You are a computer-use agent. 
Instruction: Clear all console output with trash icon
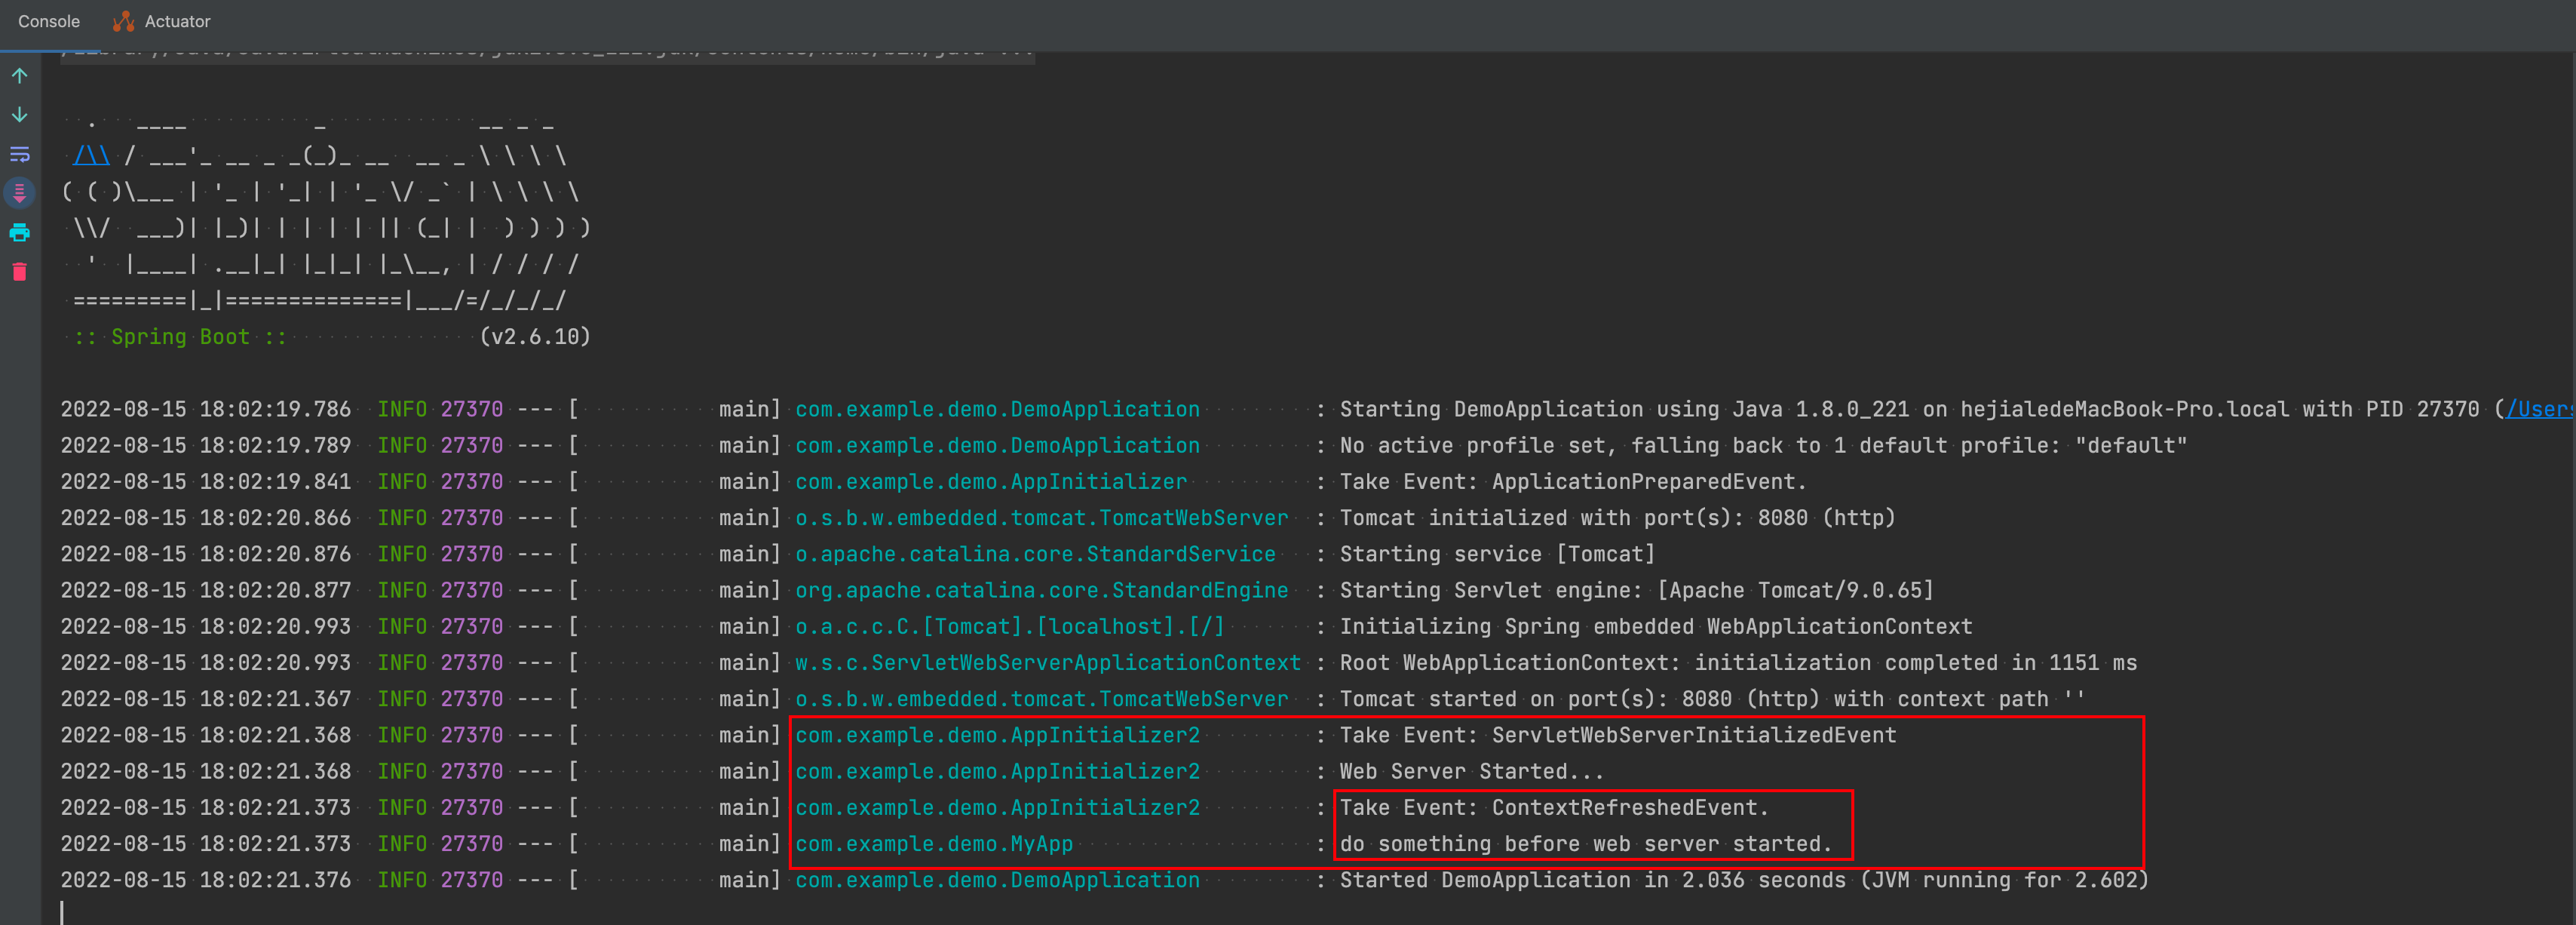[x=20, y=271]
